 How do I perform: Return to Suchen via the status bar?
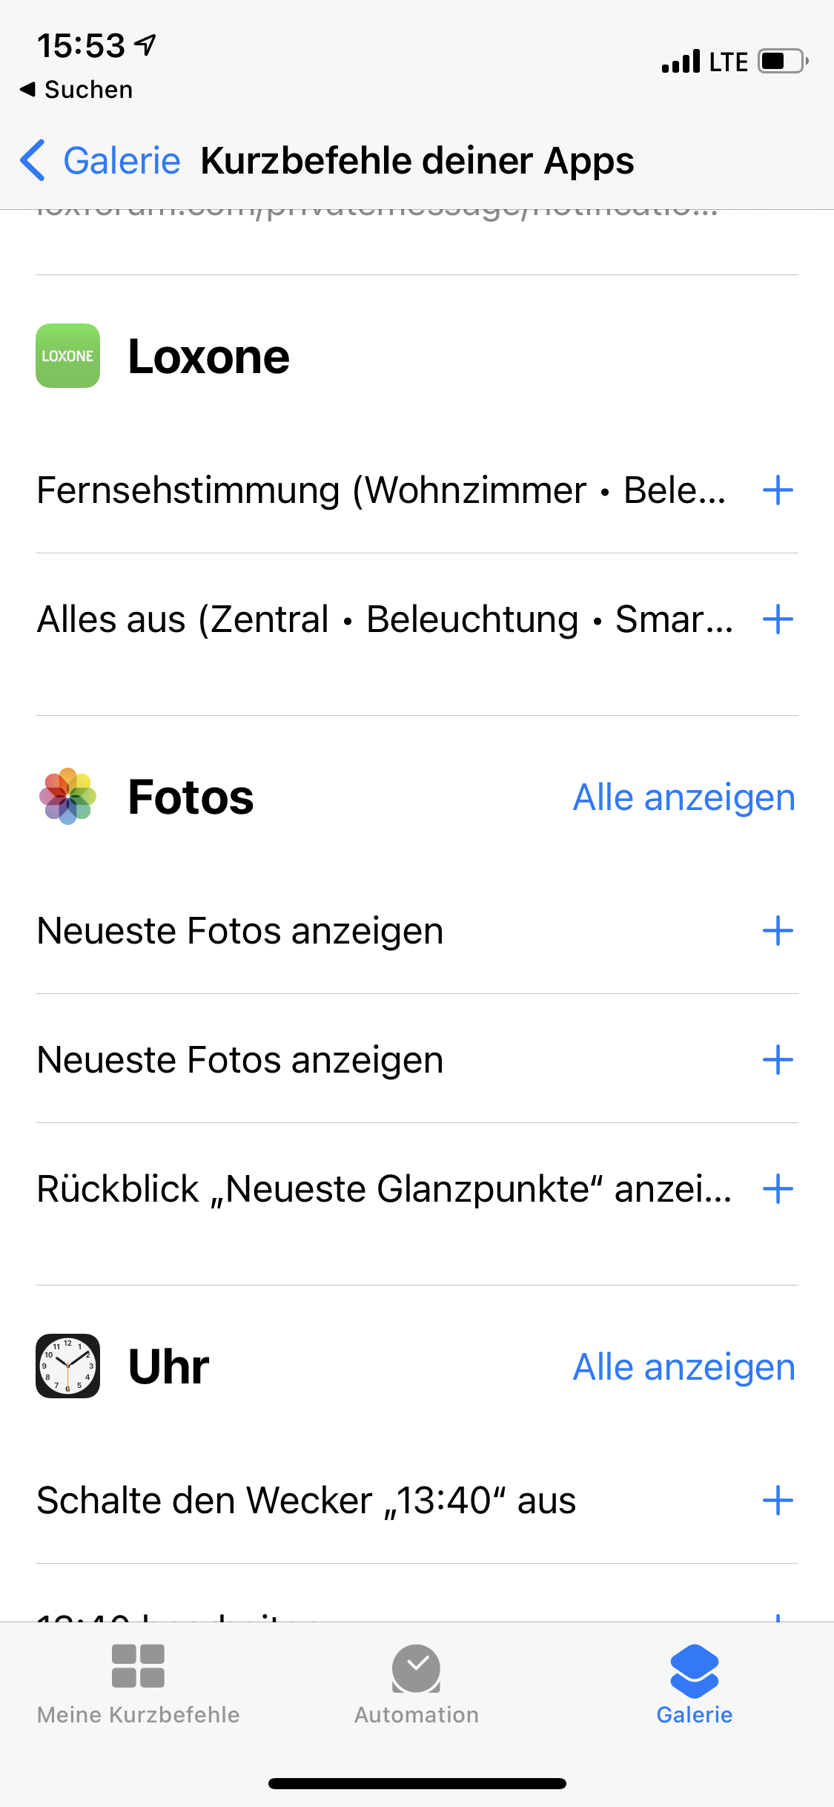coord(77,90)
